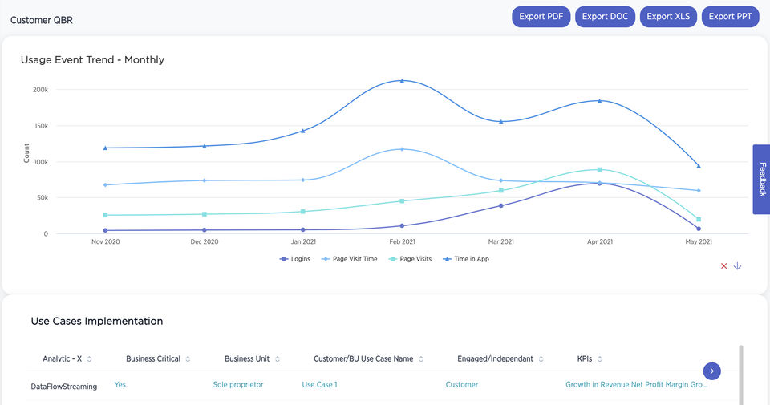Viewport: 770px width, 405px height.
Task: Click the Time in App May 2021 point
Action: 699,166
